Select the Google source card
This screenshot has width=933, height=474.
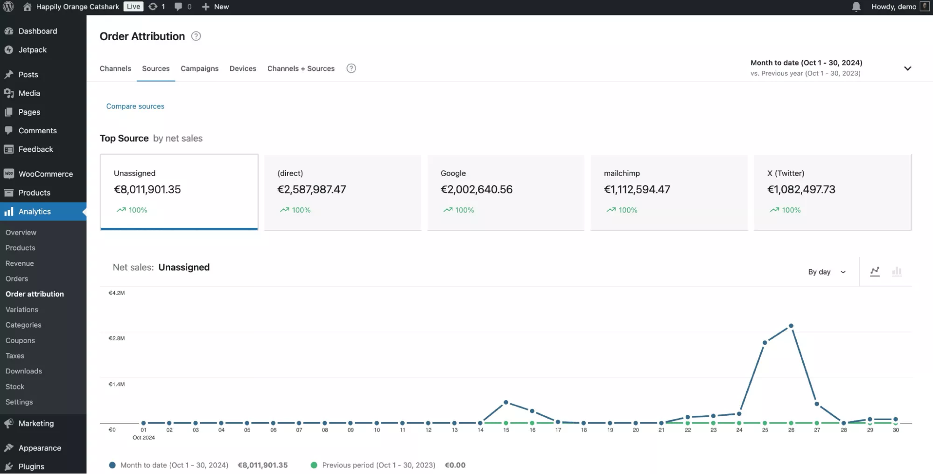(505, 192)
